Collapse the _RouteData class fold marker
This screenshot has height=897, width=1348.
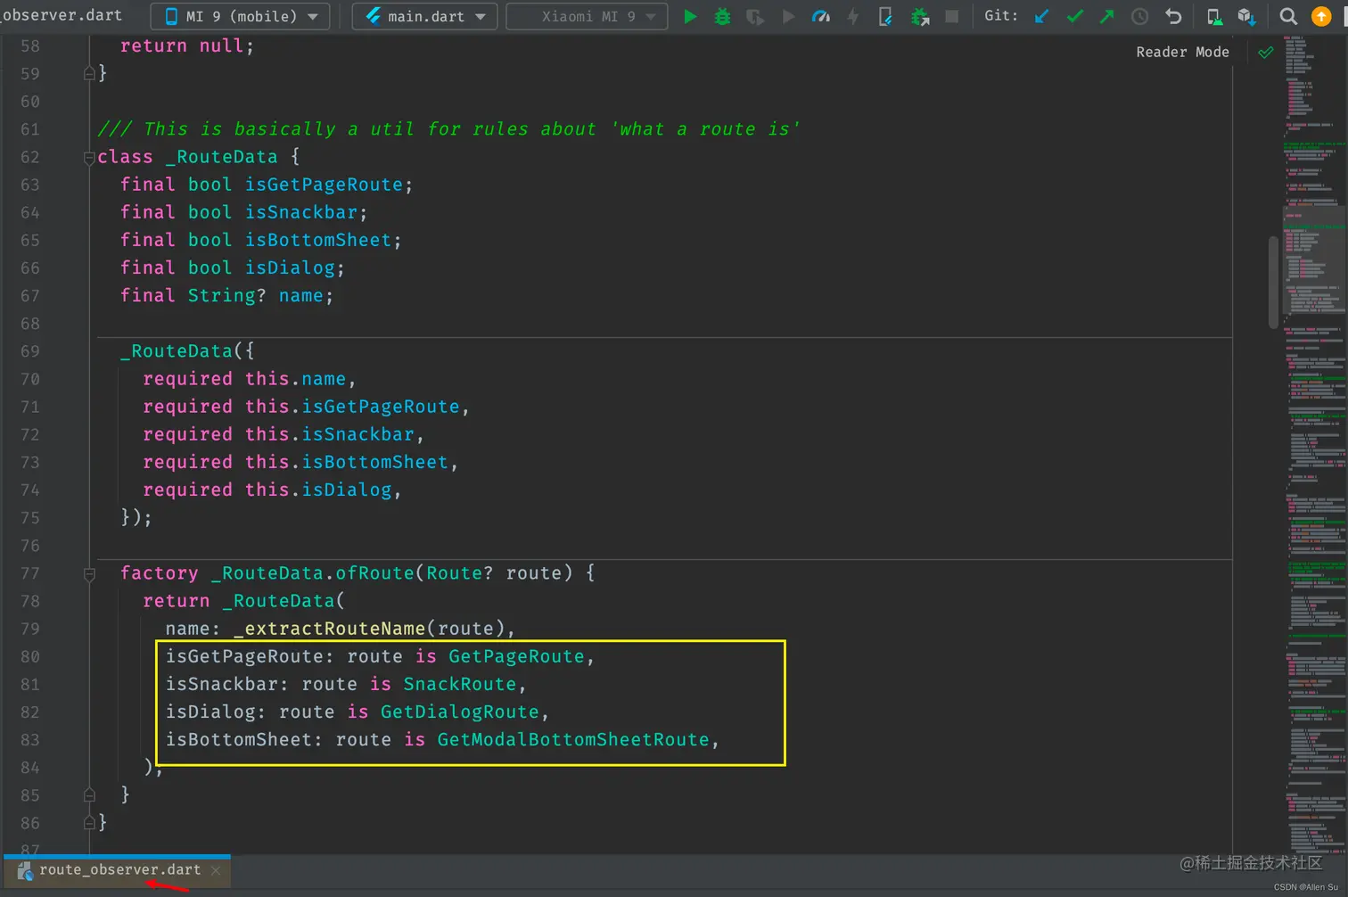(89, 158)
